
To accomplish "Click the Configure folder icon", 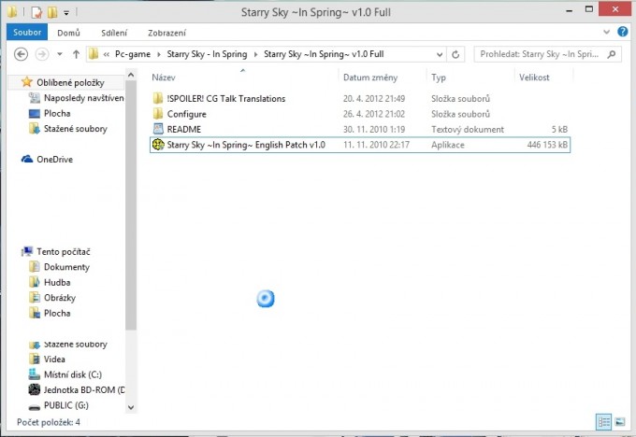I will (158, 113).
